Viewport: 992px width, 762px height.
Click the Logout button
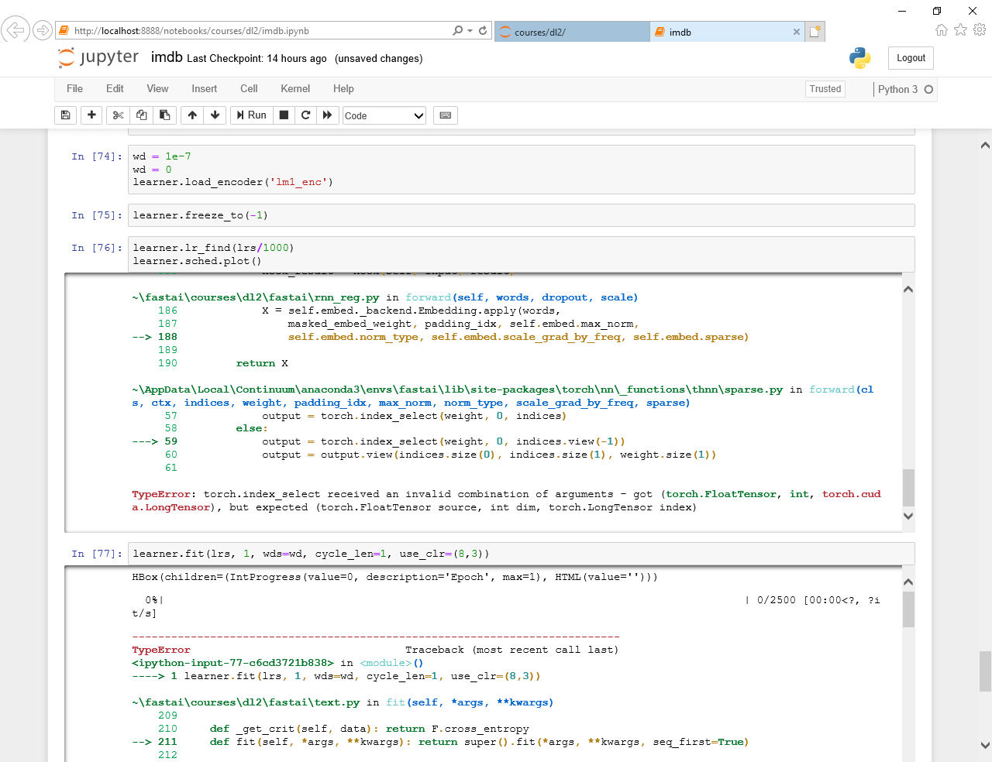(x=911, y=58)
